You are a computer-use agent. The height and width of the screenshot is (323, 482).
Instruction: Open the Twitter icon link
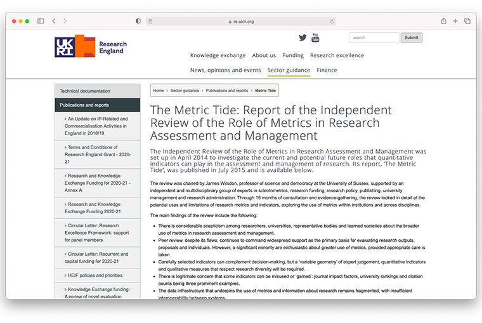tap(303, 37)
